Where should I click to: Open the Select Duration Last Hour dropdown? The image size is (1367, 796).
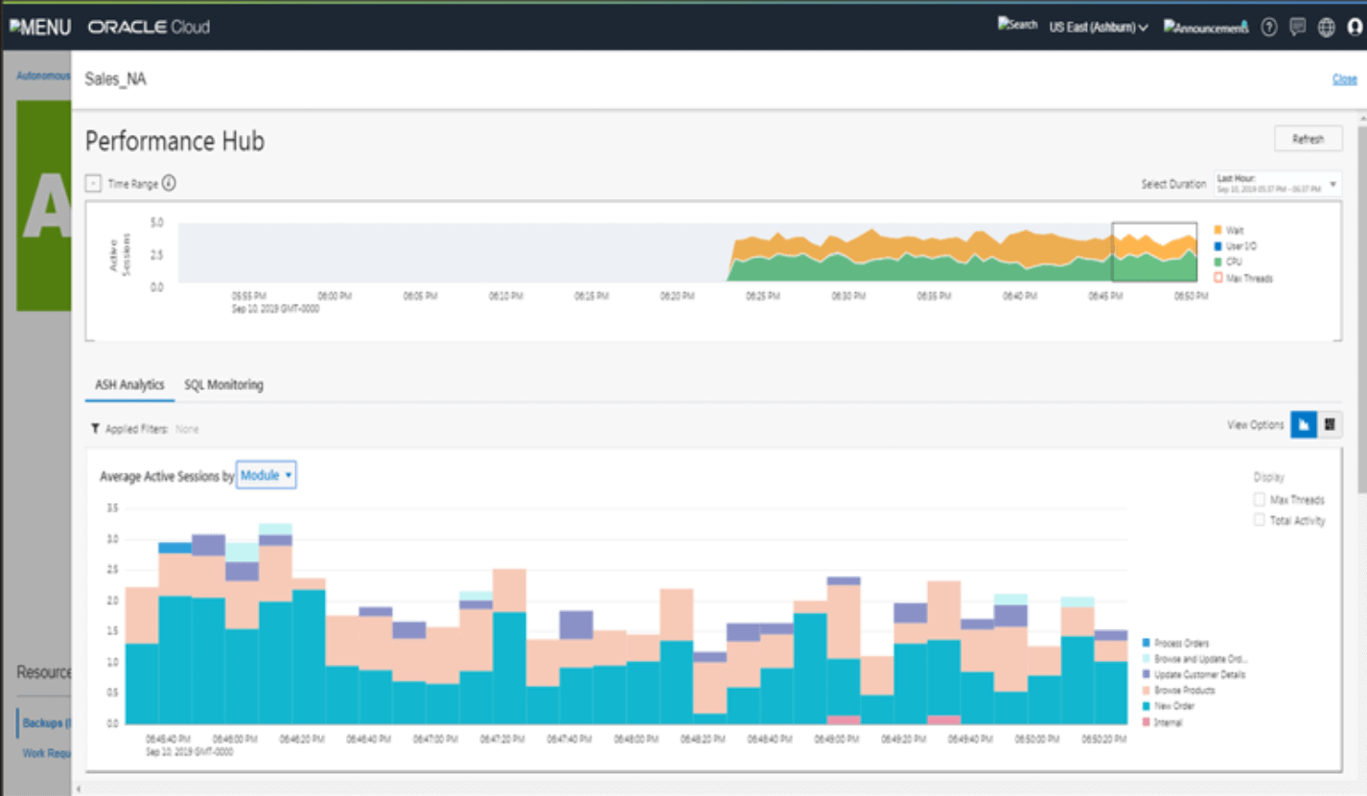click(x=1275, y=183)
